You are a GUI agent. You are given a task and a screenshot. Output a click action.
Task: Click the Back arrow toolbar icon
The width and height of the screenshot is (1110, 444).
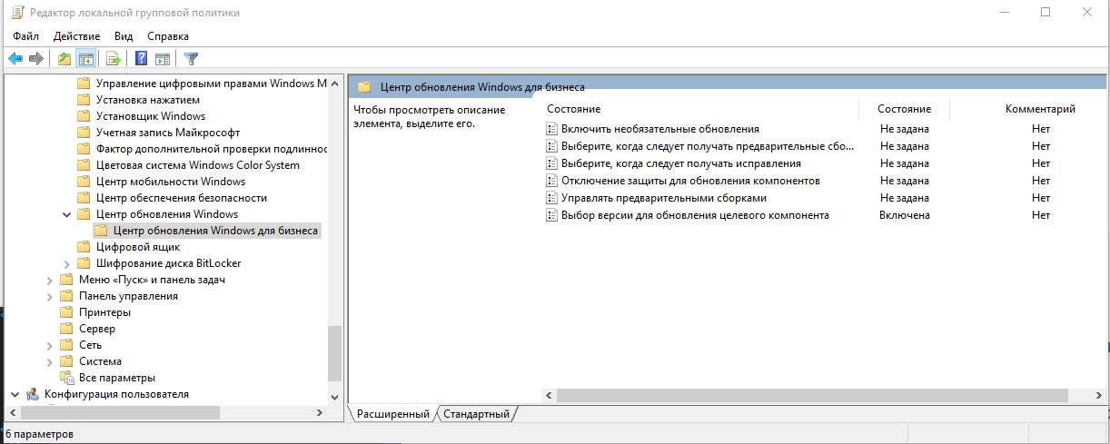[x=15, y=59]
